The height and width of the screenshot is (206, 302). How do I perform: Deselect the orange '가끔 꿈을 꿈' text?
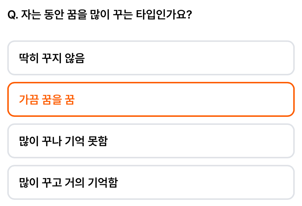click(x=47, y=99)
